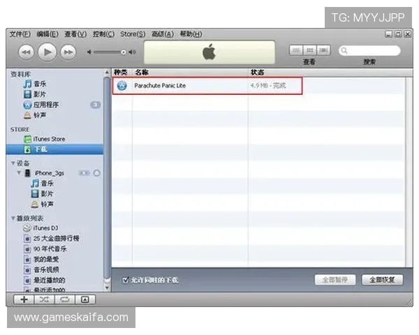This screenshot has height=335, width=419.
Task: Select Parachute Panic Lite download row
Action: pos(207,86)
